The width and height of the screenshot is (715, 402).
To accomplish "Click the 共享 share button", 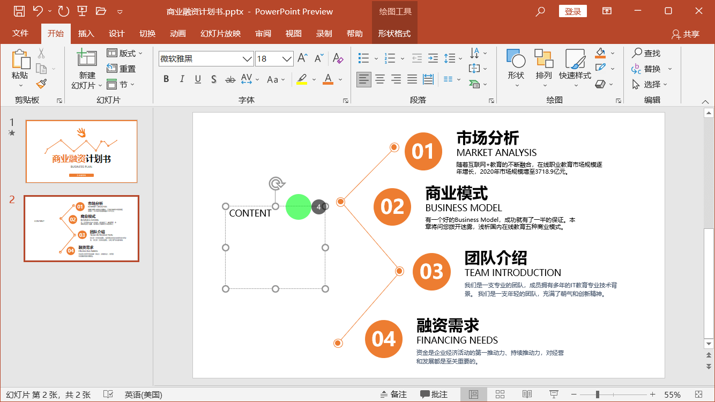I will coord(686,34).
